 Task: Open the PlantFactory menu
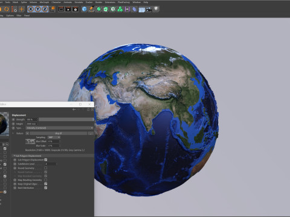124,2
